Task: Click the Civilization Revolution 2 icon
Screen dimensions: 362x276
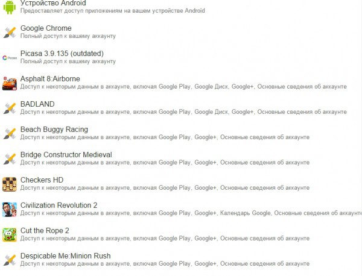Action: (x=9, y=209)
